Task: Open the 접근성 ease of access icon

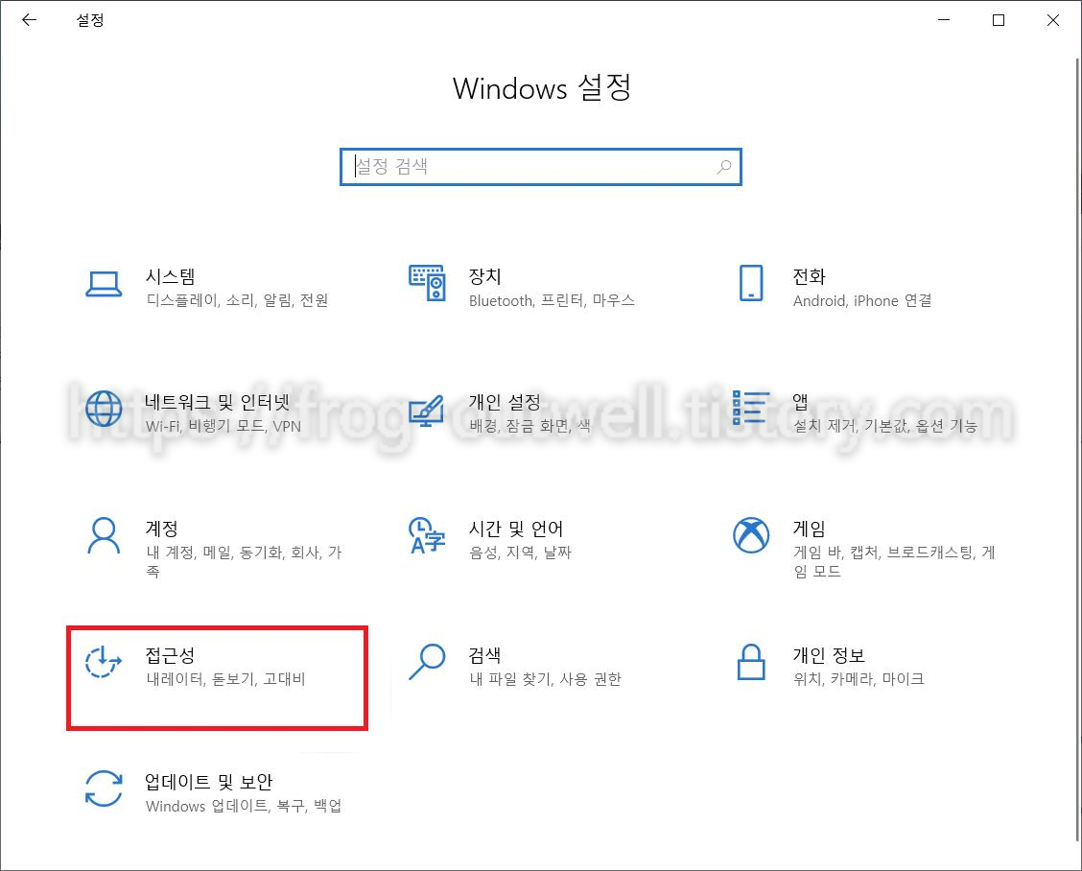Action: [x=104, y=661]
